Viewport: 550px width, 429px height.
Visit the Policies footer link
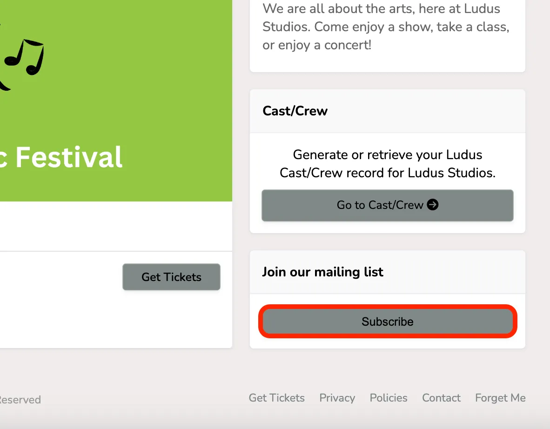[388, 398]
